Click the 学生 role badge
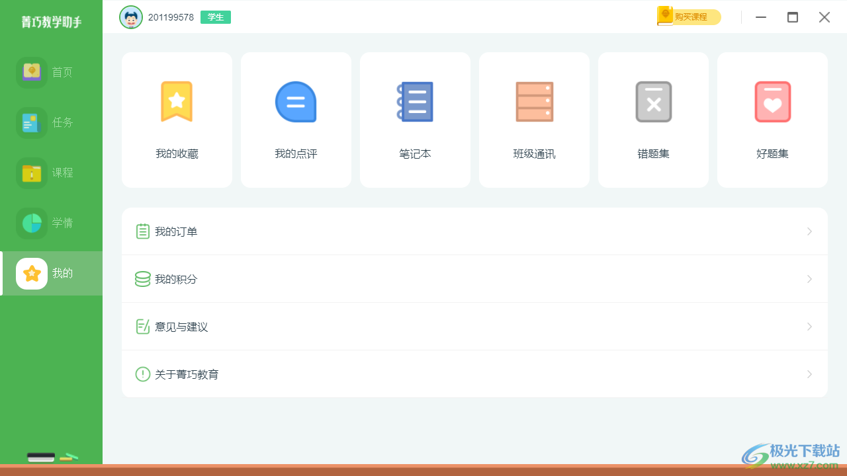The width and height of the screenshot is (847, 476). (x=216, y=17)
